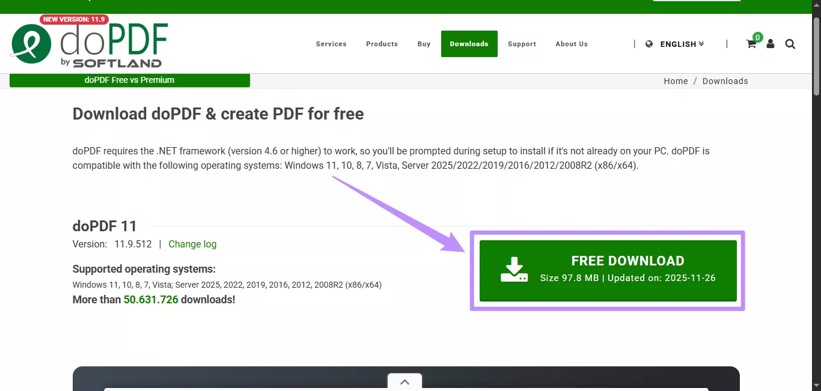Open the user account icon
The height and width of the screenshot is (391, 821).
point(771,44)
